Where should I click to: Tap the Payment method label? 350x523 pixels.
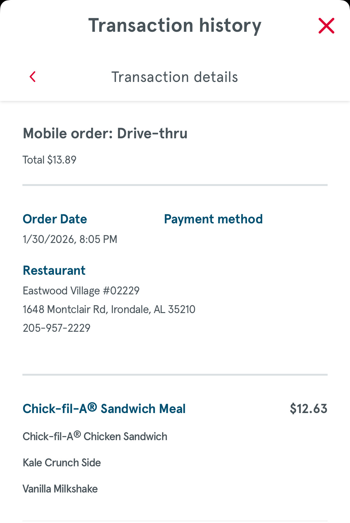tap(213, 219)
